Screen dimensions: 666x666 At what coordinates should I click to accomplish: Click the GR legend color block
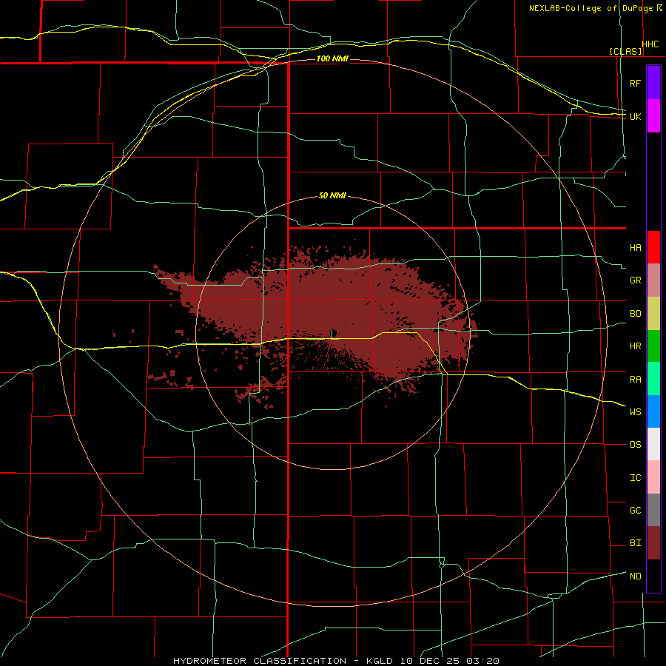653,280
